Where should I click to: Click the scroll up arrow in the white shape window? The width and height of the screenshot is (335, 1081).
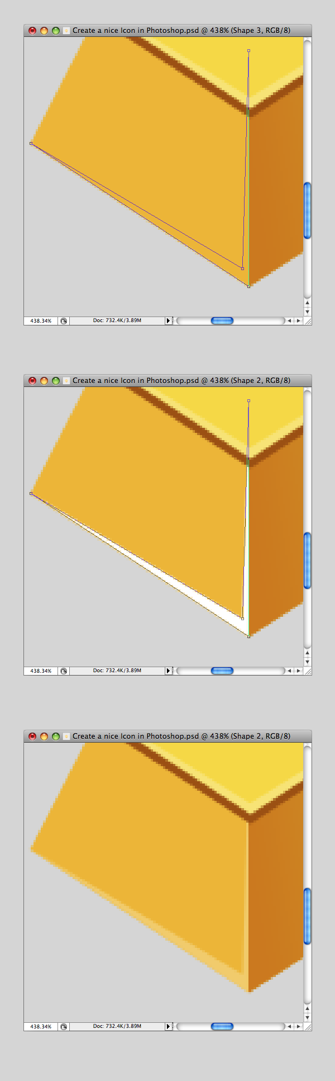point(307,653)
